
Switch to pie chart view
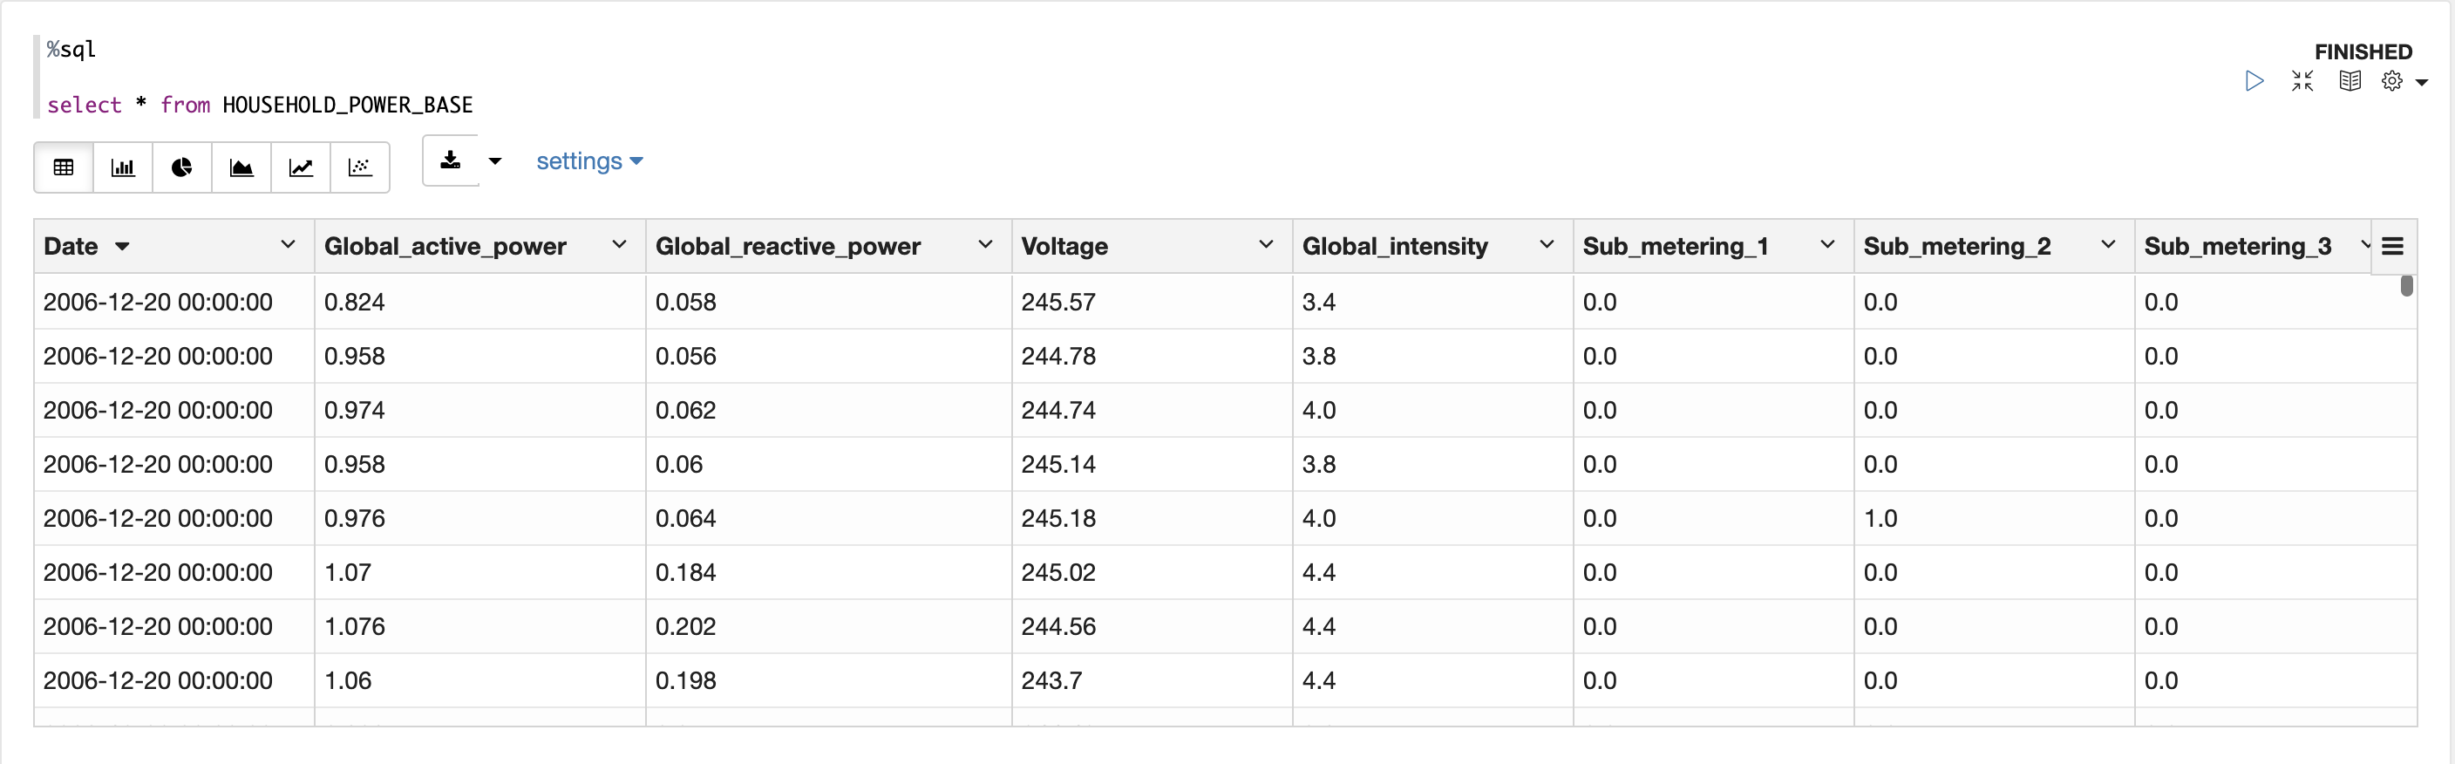click(182, 167)
